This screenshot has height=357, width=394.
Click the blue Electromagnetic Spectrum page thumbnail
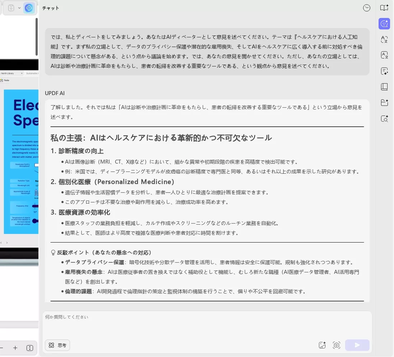click(21, 162)
